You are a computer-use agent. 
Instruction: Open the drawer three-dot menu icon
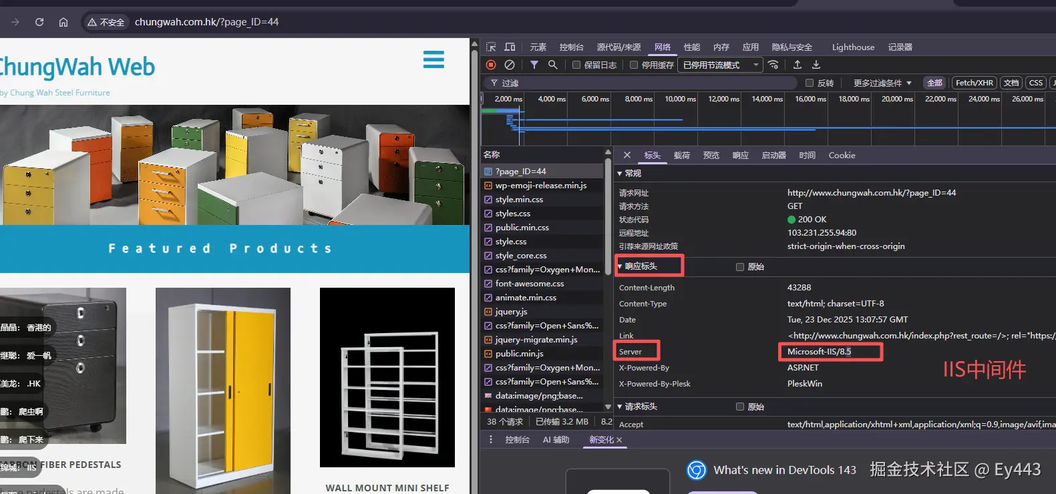[x=491, y=440]
